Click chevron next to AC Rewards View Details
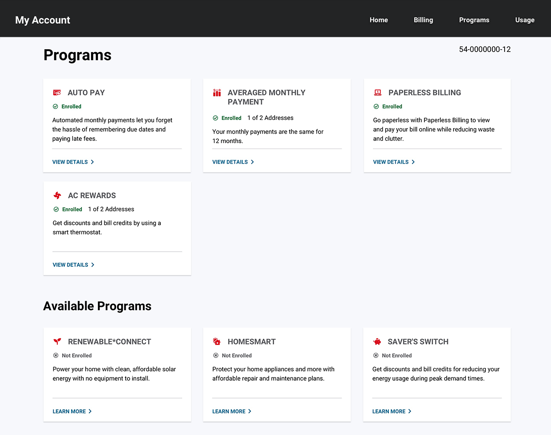The height and width of the screenshot is (435, 551). (x=93, y=265)
